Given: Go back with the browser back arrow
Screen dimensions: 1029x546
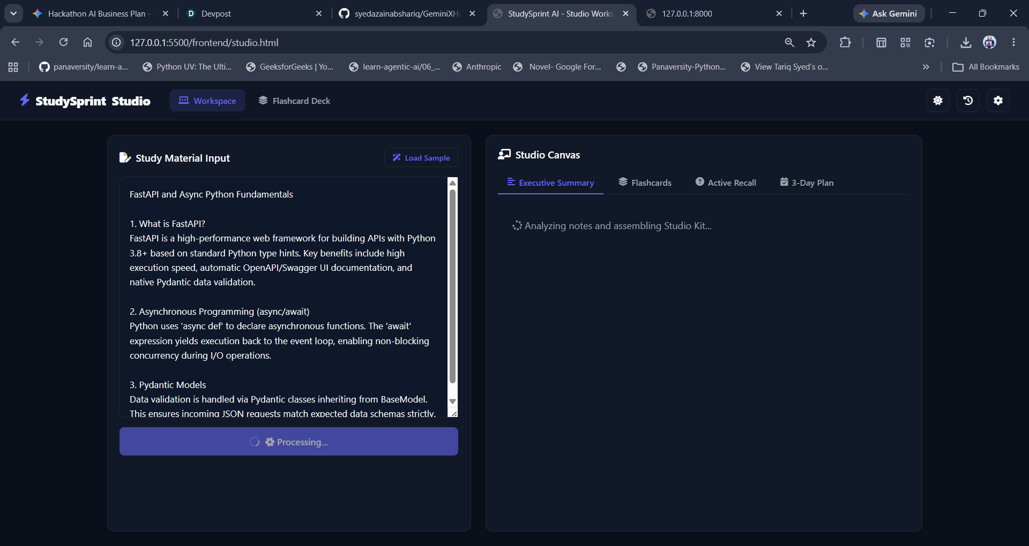Looking at the screenshot, I should tap(15, 42).
